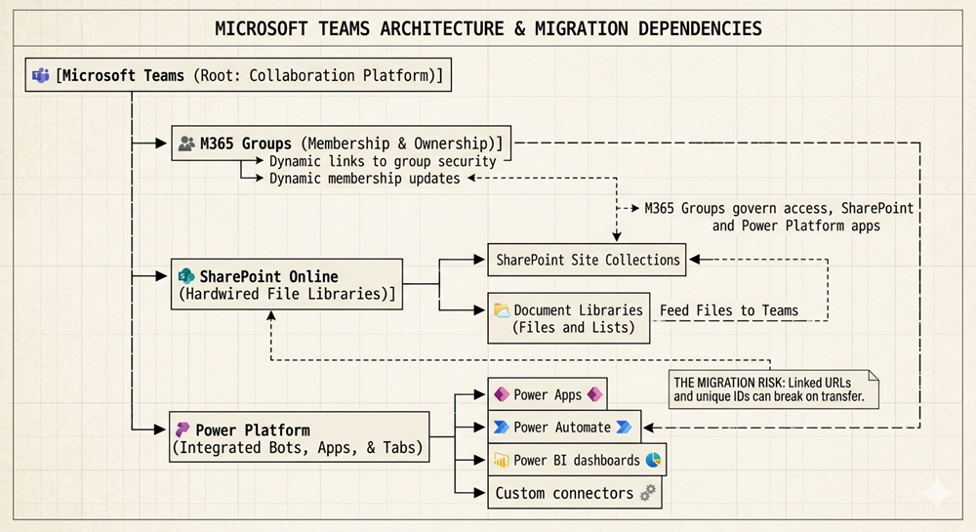Viewport: 976px width, 532px height.
Task: Select the Microsoft Teams root node
Action: (238, 75)
